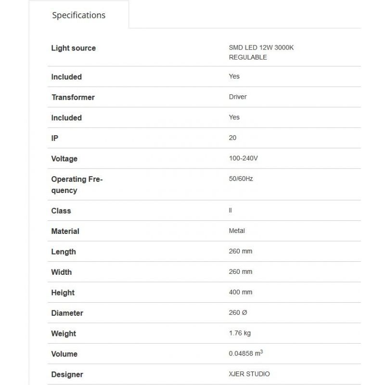Select the XJER STUDIO designer name
The width and height of the screenshot is (385, 385).
click(x=249, y=374)
